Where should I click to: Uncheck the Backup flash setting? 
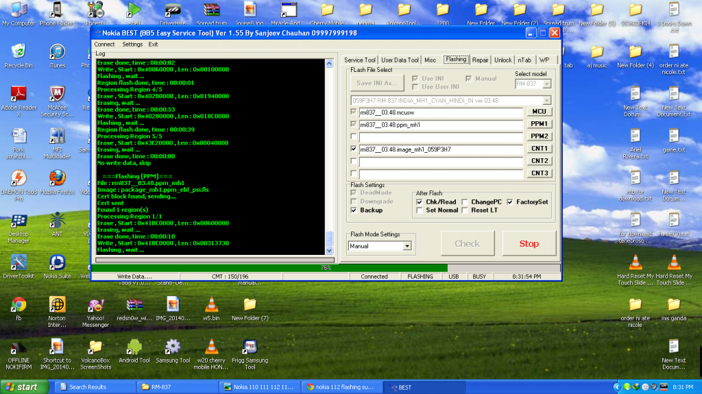pyautogui.click(x=354, y=210)
